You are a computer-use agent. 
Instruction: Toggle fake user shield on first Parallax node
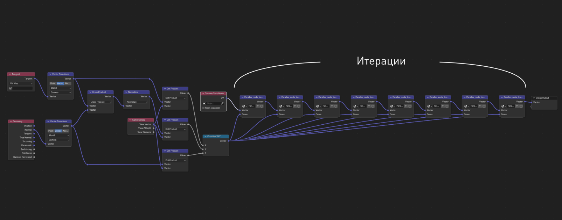262,106
